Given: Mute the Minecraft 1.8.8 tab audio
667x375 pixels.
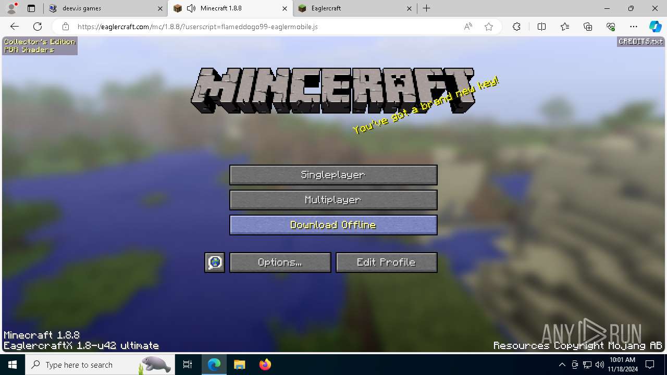Looking at the screenshot, I should 191,8.
